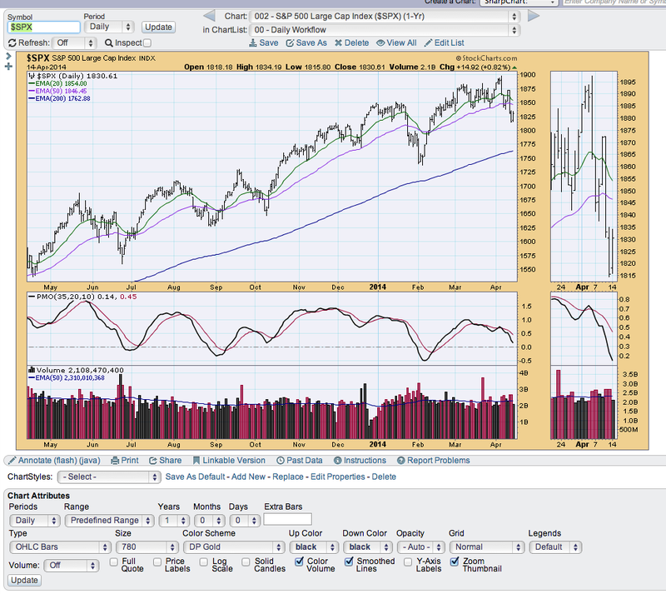Click the ChartStyles Delete link
The image size is (666, 594).
click(384, 477)
